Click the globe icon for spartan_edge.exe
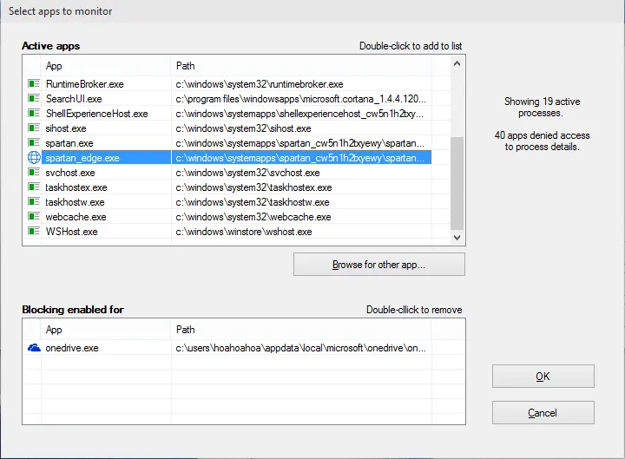Viewport: 625px width, 459px height. point(34,158)
